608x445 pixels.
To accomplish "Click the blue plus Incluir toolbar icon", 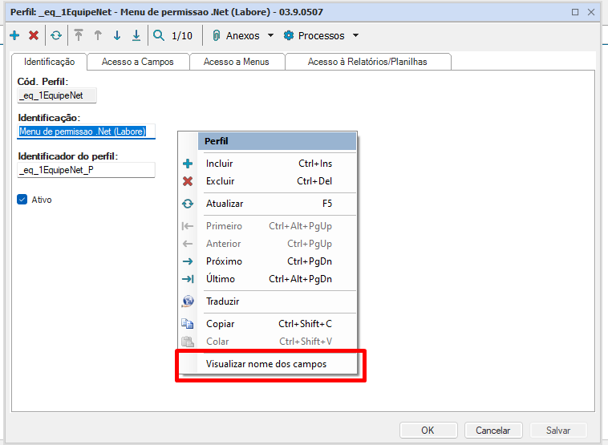I will (x=14, y=35).
